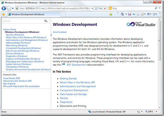Click the Home toolbar icon
Viewport: 164px width, 116px height.
tap(122, 14)
